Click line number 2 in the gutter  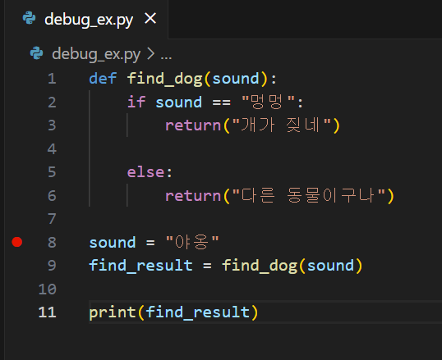(52, 103)
